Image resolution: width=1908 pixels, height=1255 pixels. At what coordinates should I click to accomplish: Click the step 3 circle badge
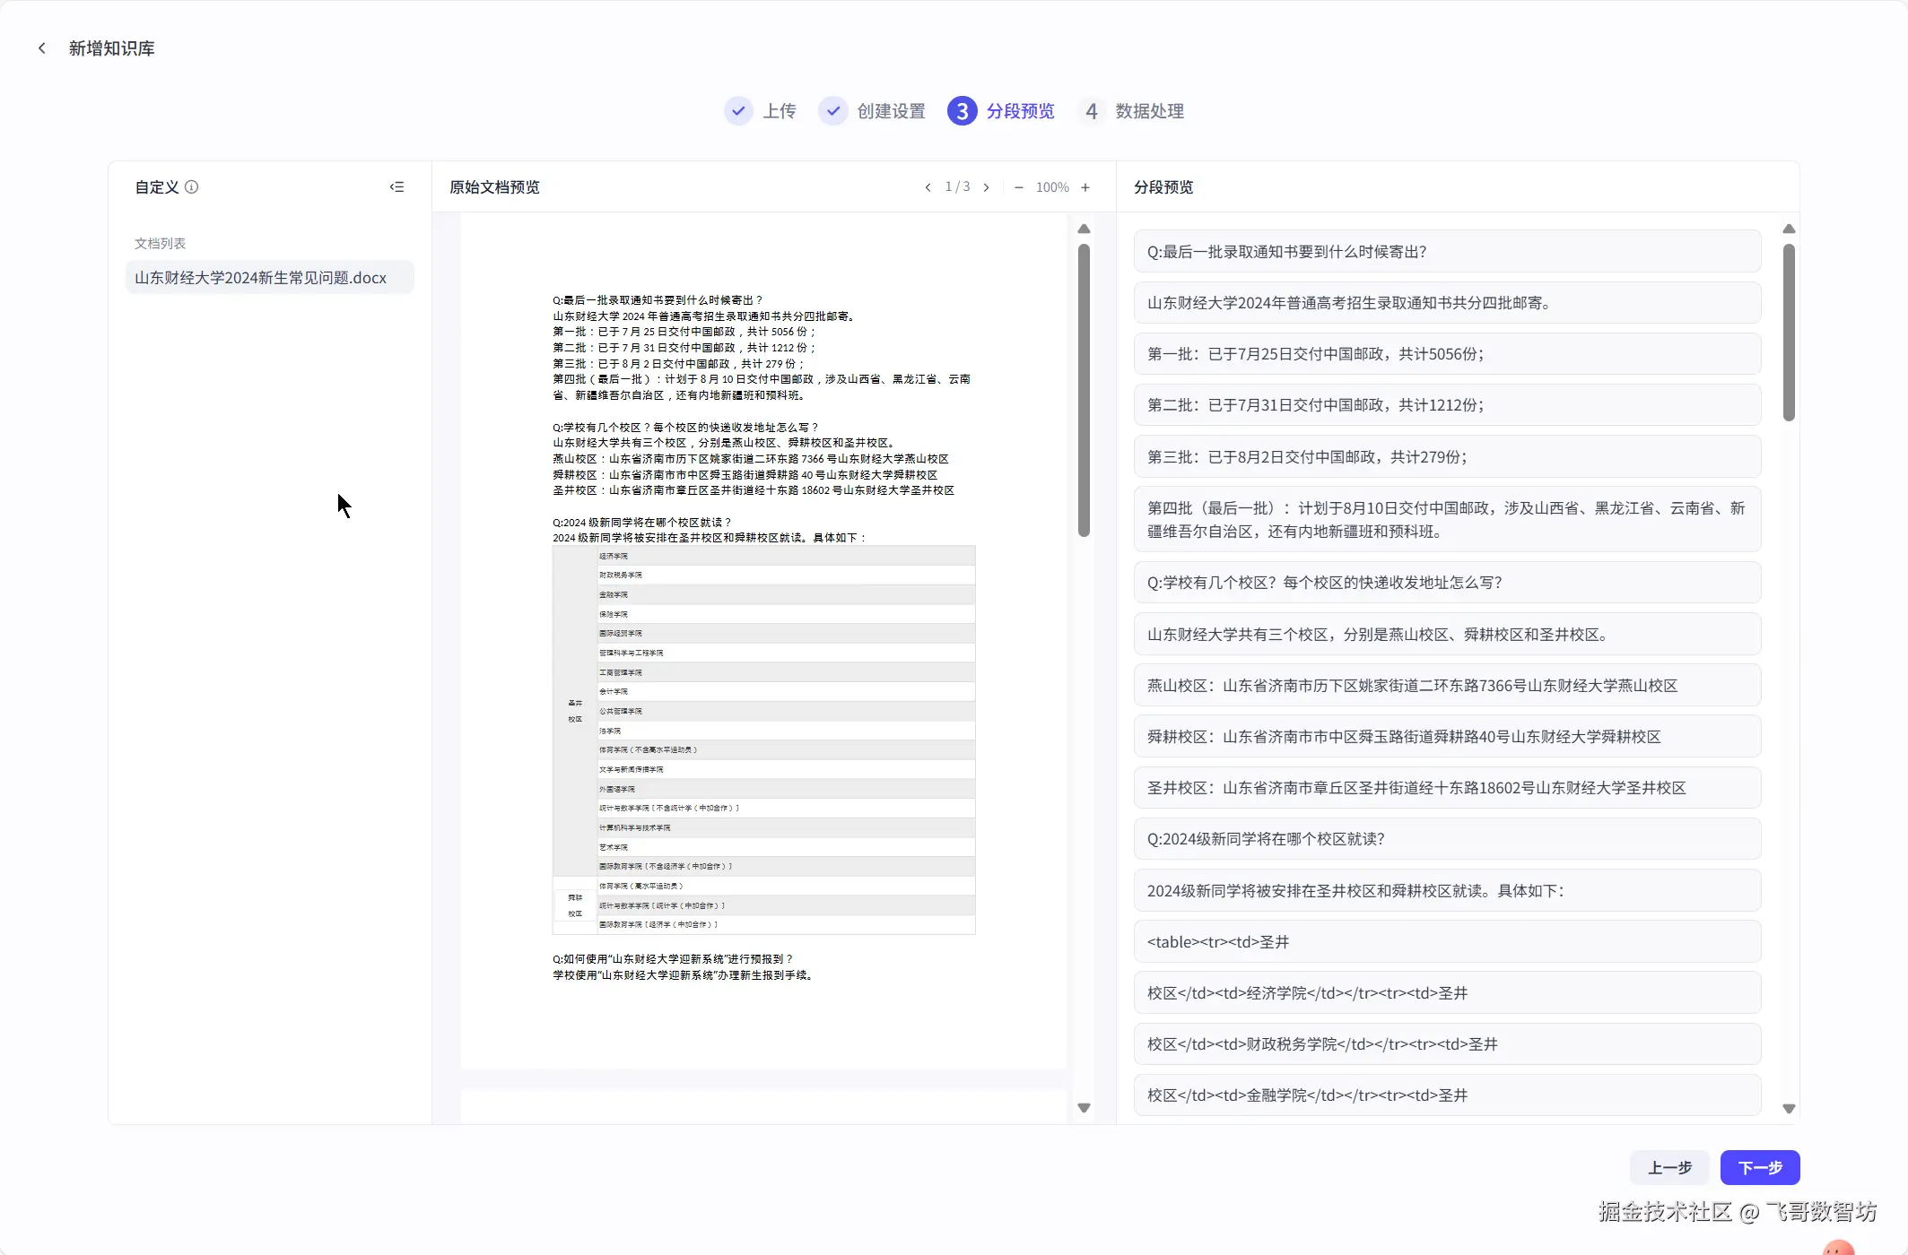[962, 111]
